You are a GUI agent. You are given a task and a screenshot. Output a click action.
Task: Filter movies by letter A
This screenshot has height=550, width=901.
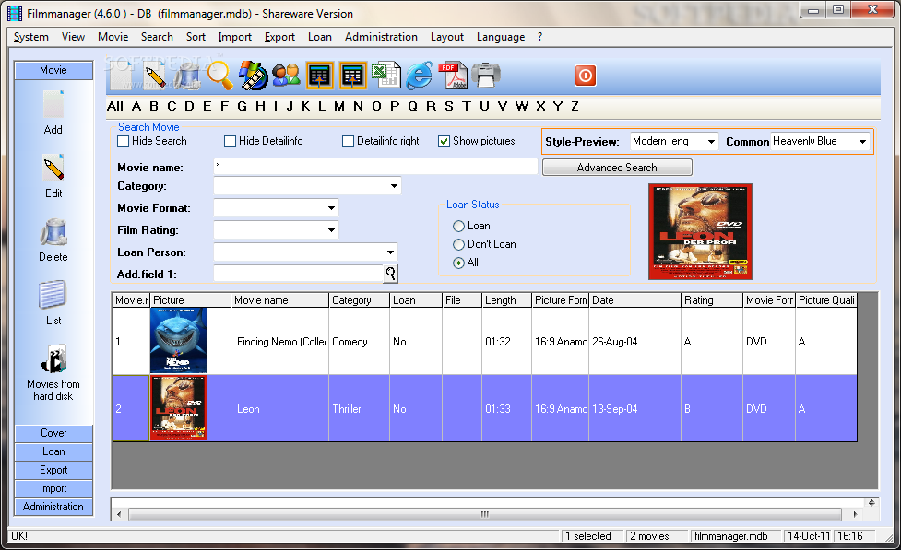click(136, 106)
